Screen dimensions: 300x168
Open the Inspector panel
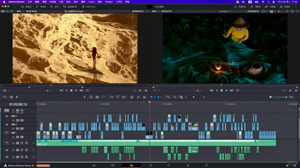(x=285, y=7)
